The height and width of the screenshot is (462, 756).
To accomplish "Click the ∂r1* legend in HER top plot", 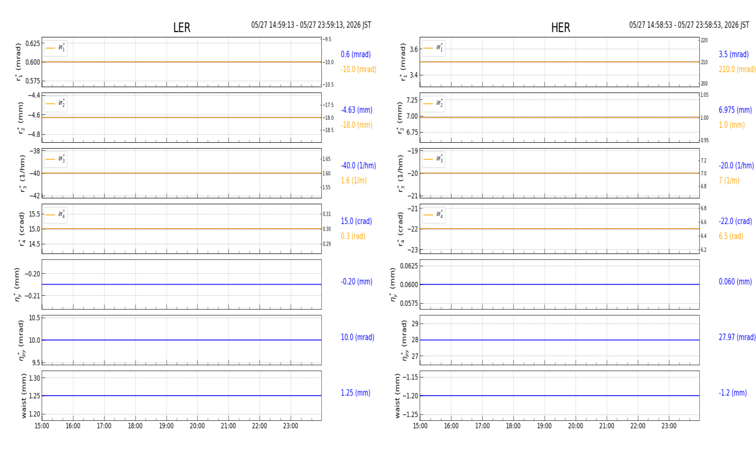I will pyautogui.click(x=433, y=48).
